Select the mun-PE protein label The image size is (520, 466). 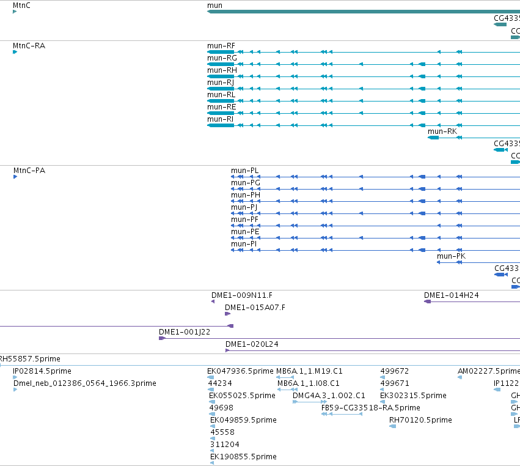coord(245,232)
